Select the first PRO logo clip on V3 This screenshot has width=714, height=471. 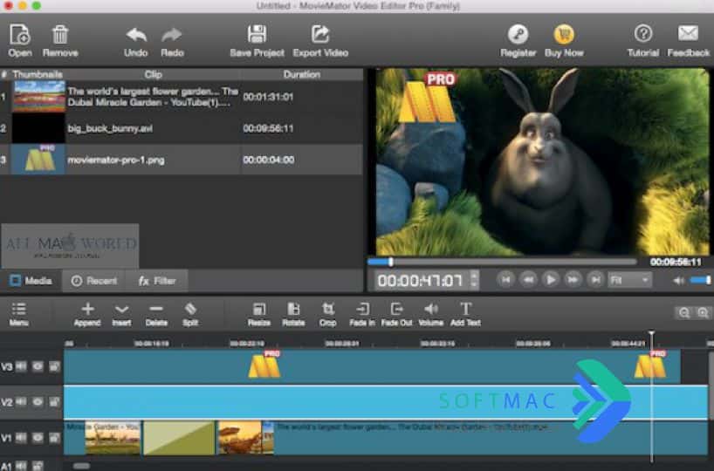pyautogui.click(x=264, y=365)
